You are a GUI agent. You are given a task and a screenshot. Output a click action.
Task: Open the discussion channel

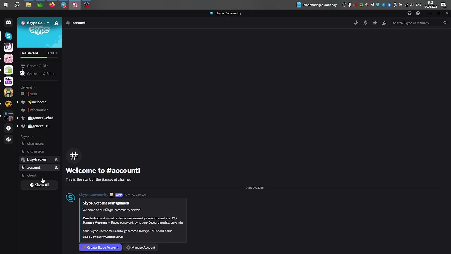click(39, 151)
